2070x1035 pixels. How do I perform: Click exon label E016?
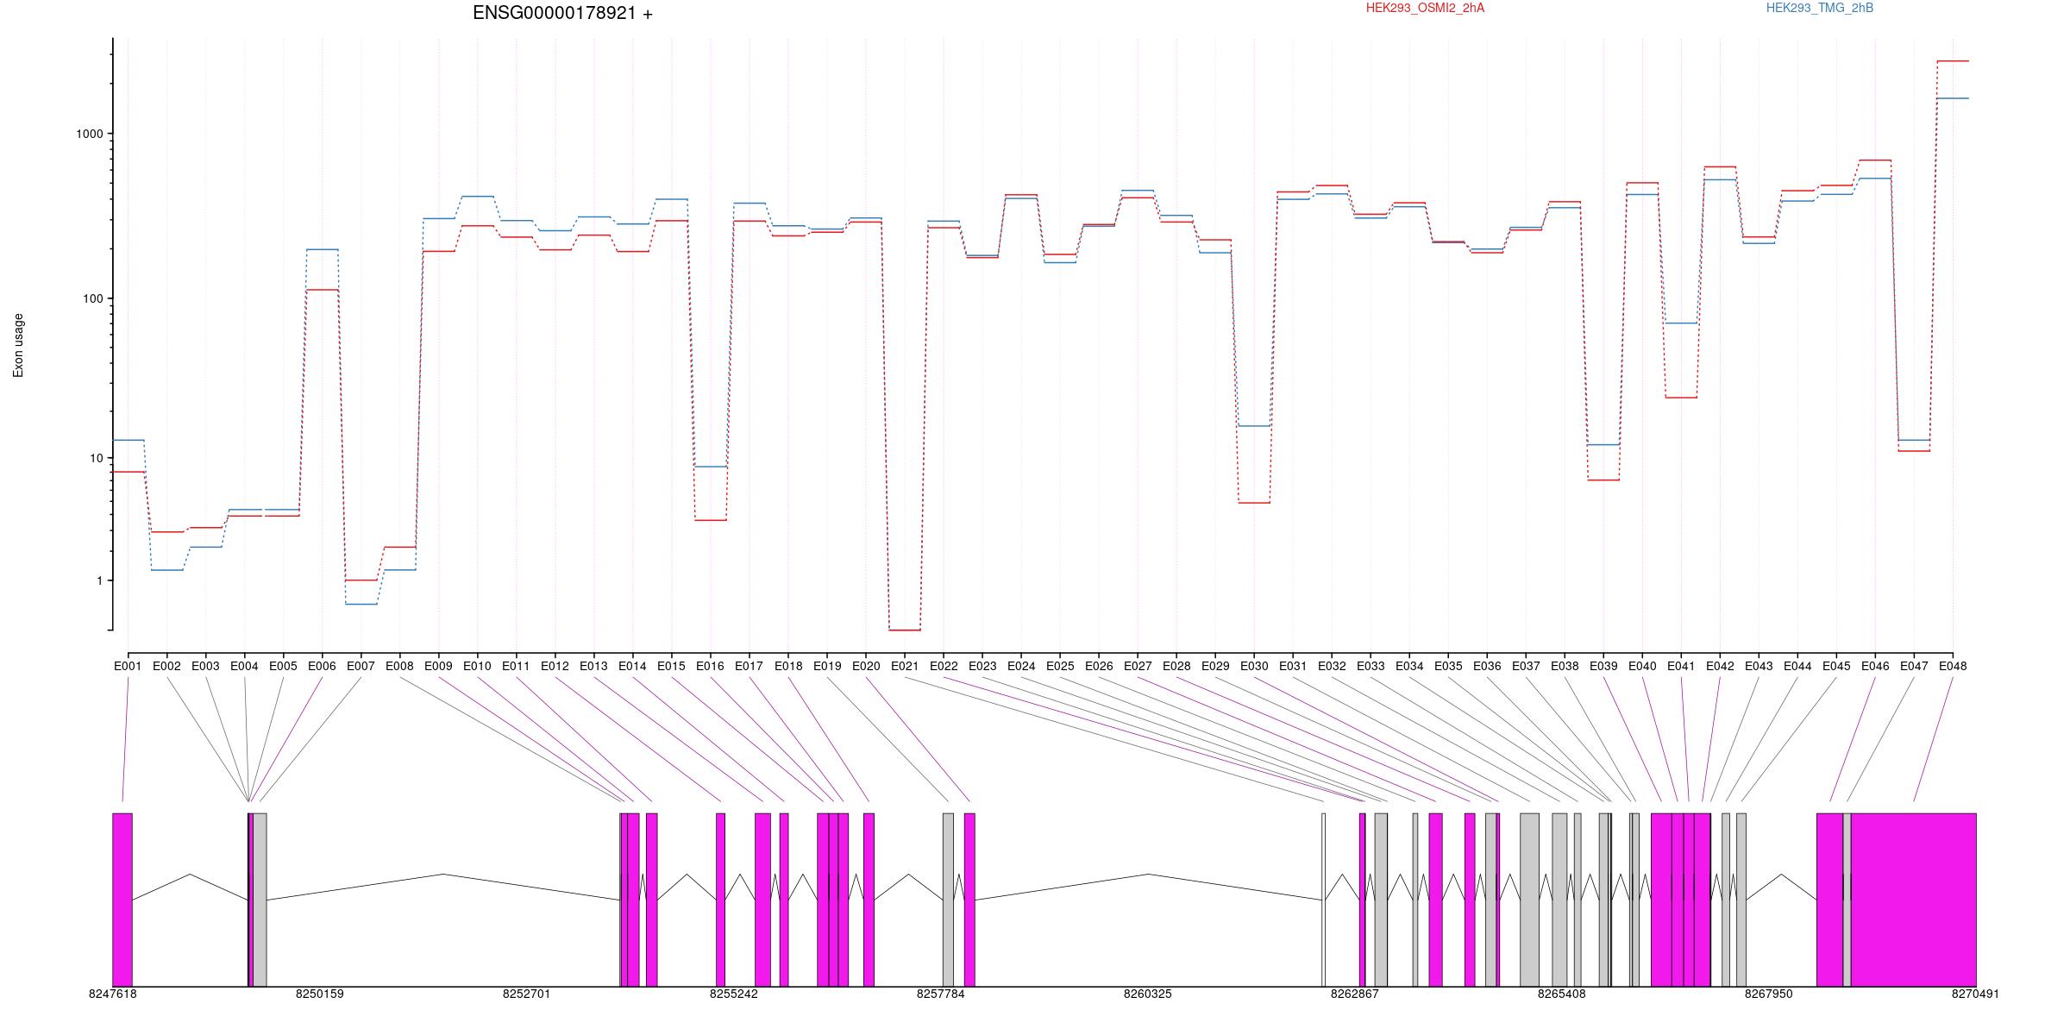[710, 666]
